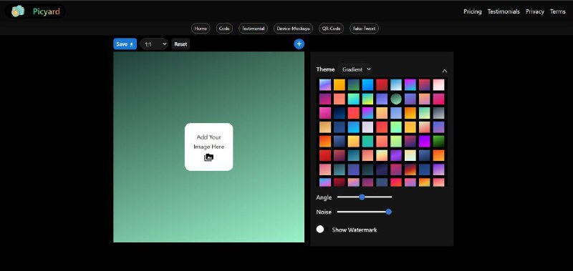Select the dark green-to-black gradient swatch
The width and height of the screenshot is (573, 271).
coord(438,141)
